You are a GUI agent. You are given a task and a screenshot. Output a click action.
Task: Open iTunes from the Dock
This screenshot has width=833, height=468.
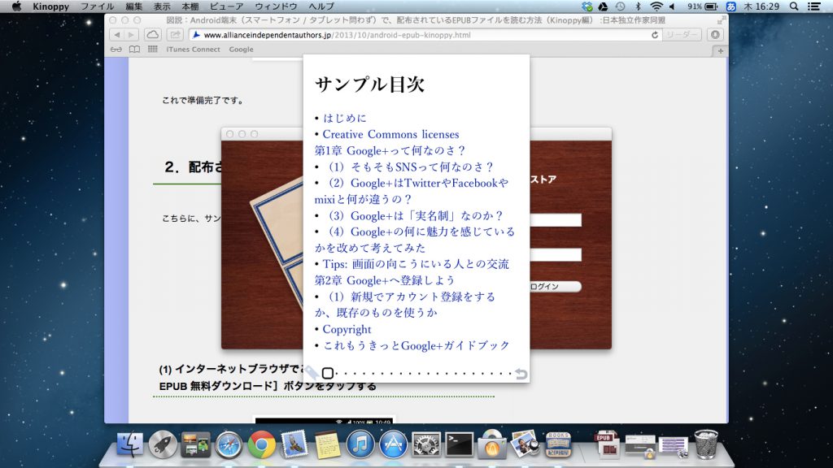[360, 444]
